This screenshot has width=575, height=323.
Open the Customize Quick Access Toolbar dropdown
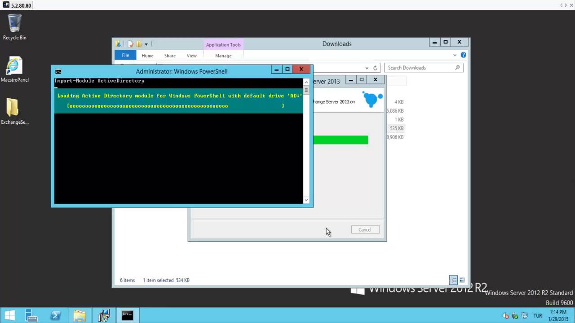[146, 44]
